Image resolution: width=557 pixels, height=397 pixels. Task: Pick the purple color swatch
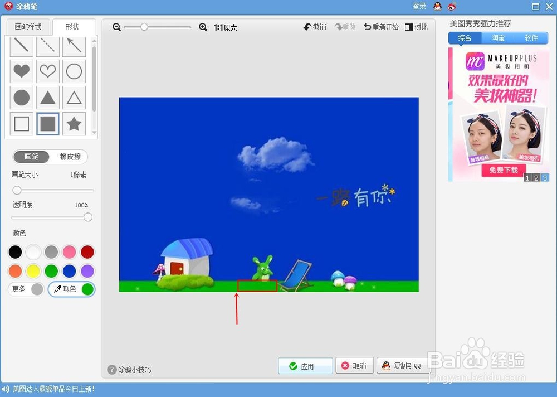click(87, 271)
